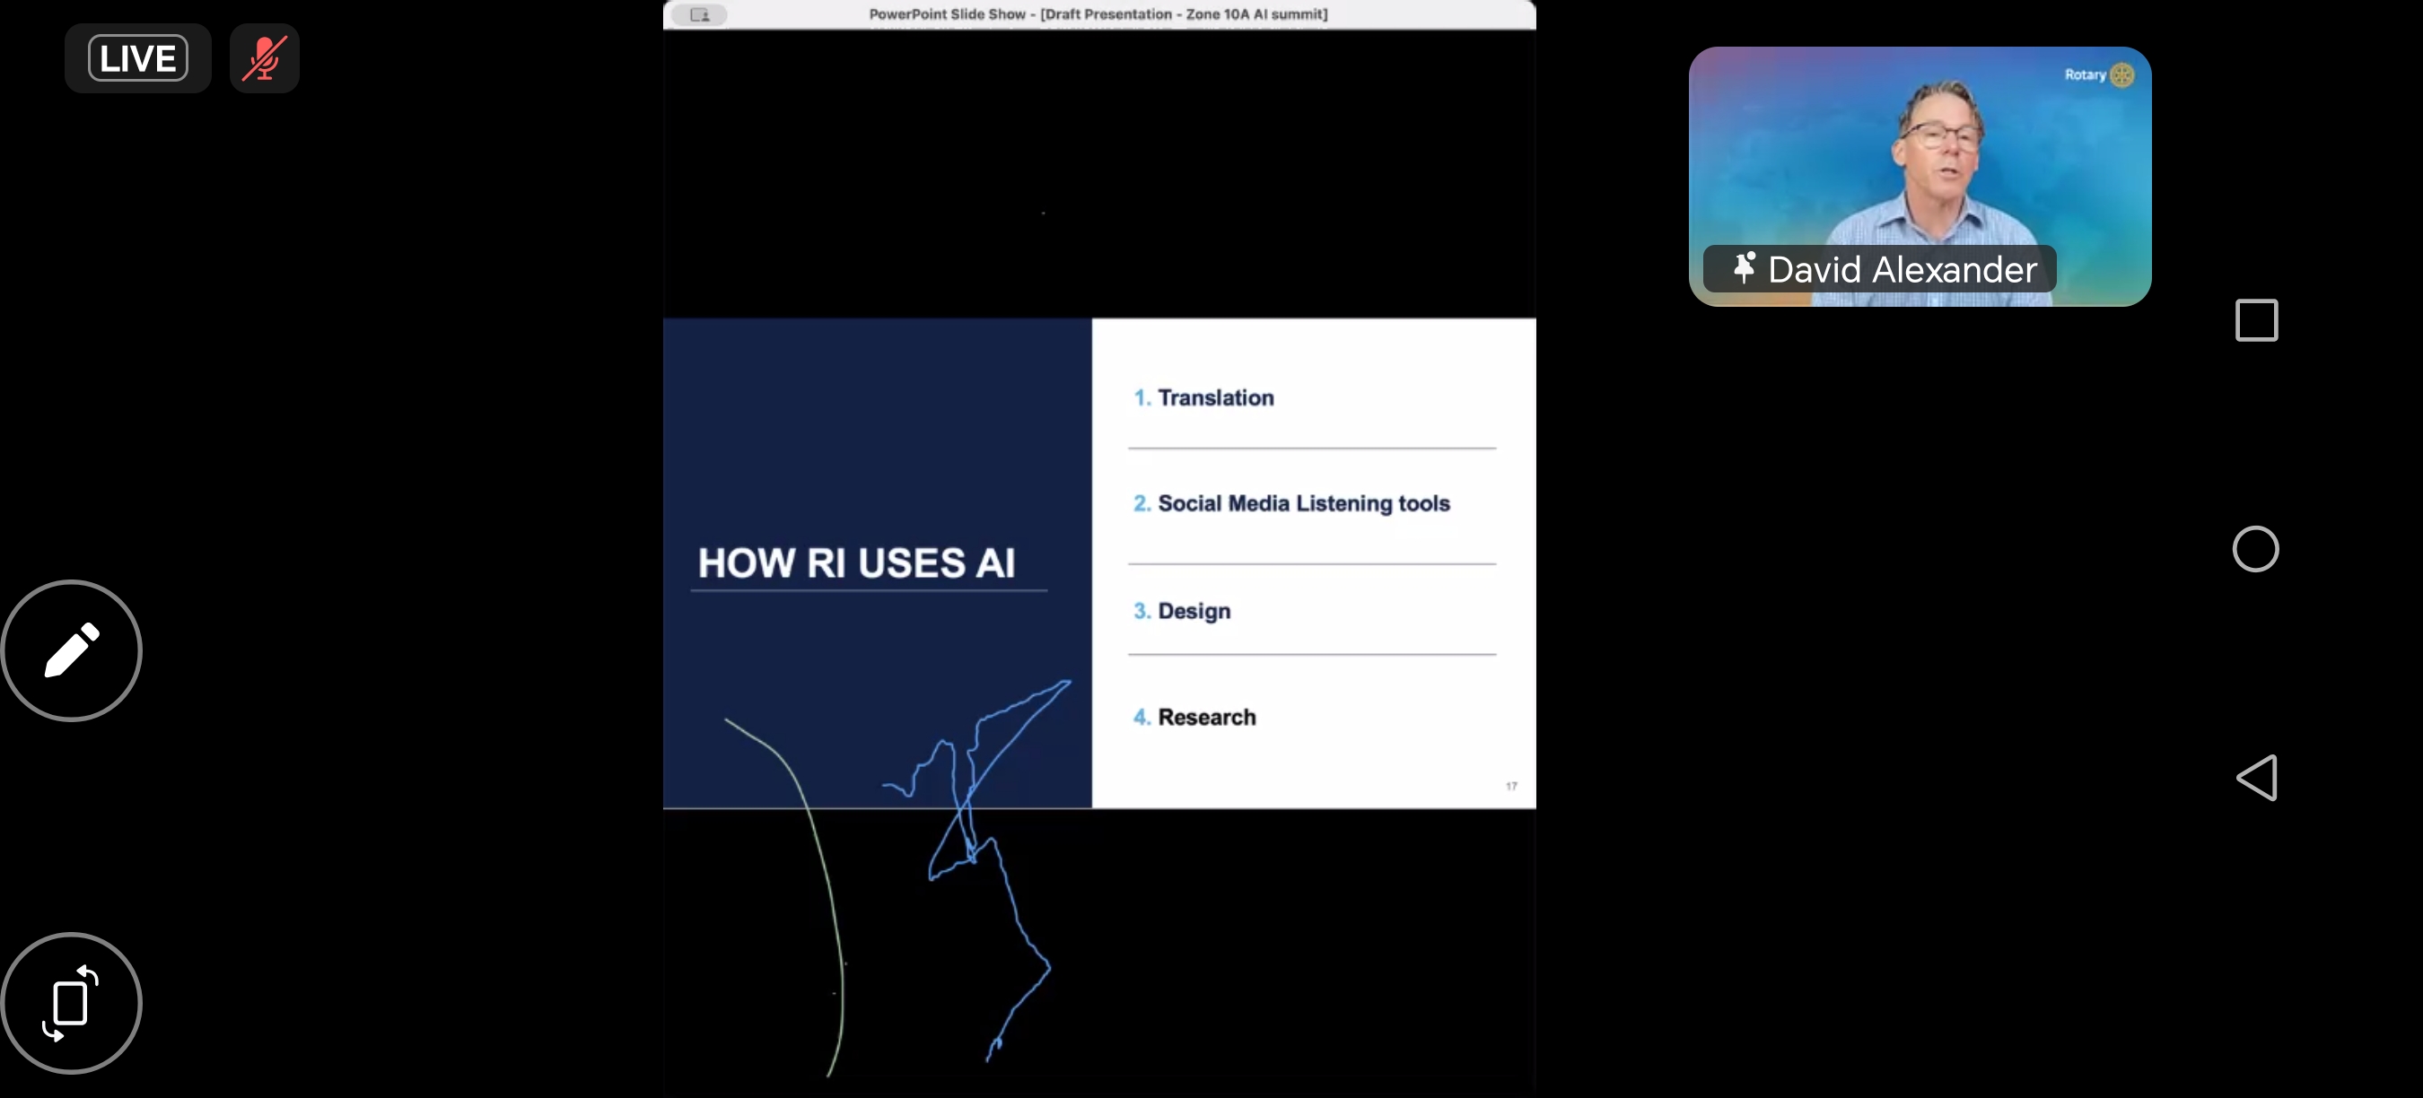The image size is (2423, 1098).
Task: Click the Rotary logo in video tile
Action: [2099, 75]
